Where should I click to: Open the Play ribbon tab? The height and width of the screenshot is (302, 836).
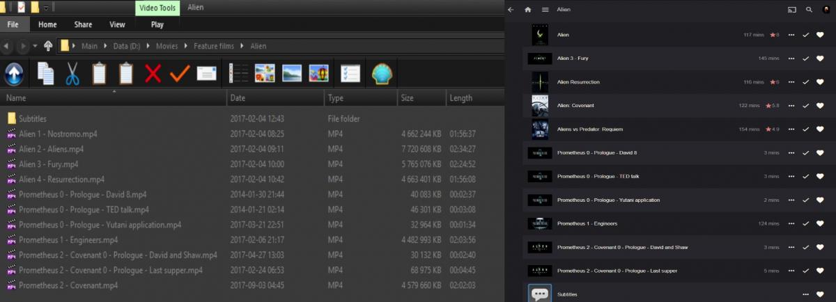coord(157,24)
